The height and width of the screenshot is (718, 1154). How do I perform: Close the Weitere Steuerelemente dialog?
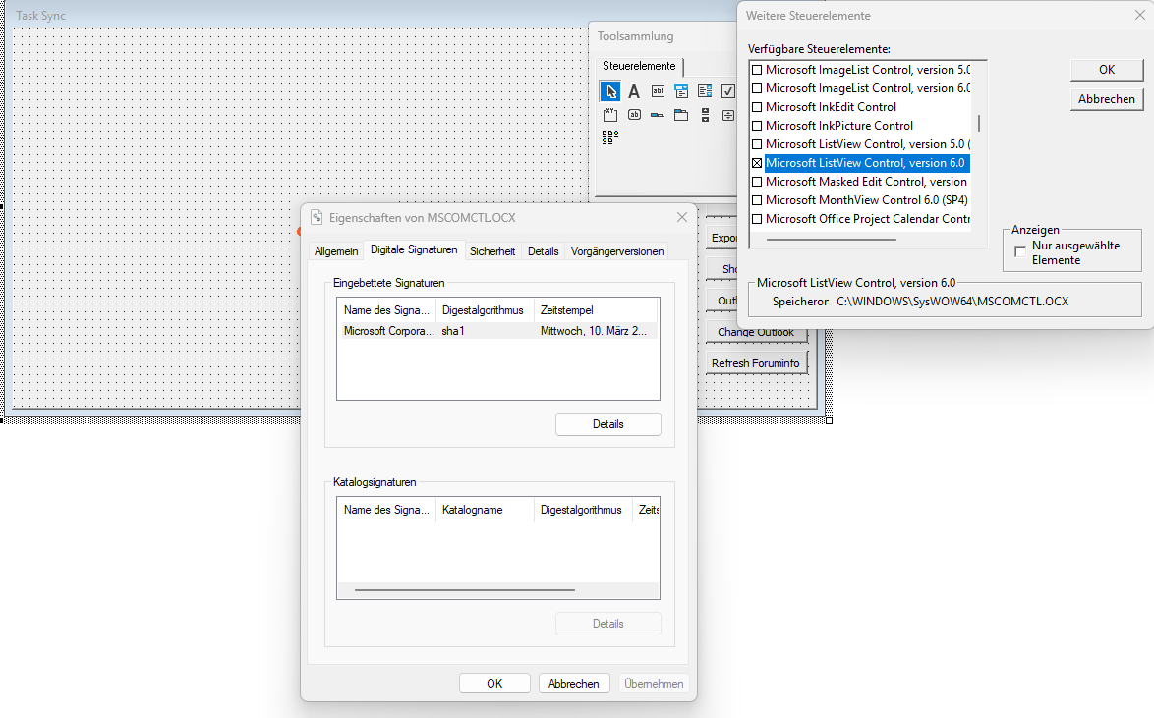tap(1139, 15)
